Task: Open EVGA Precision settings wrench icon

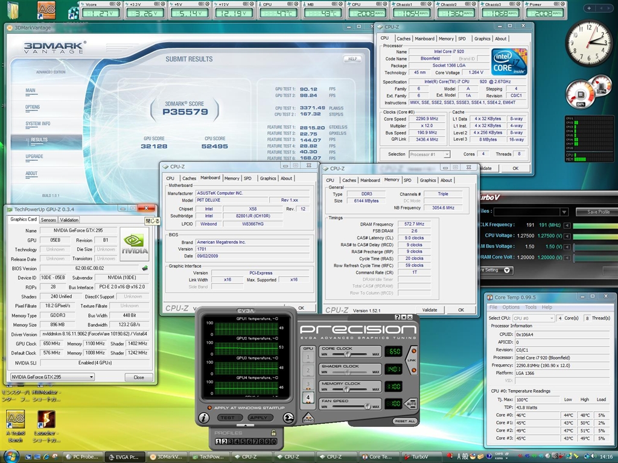Action: click(x=288, y=417)
